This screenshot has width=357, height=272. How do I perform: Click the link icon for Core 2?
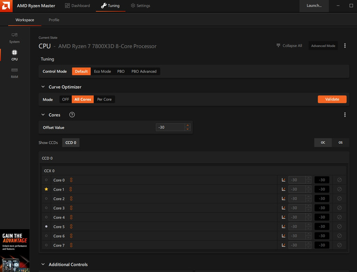[x=71, y=199]
